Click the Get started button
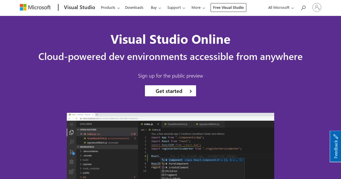This screenshot has width=341, height=179. point(170,91)
